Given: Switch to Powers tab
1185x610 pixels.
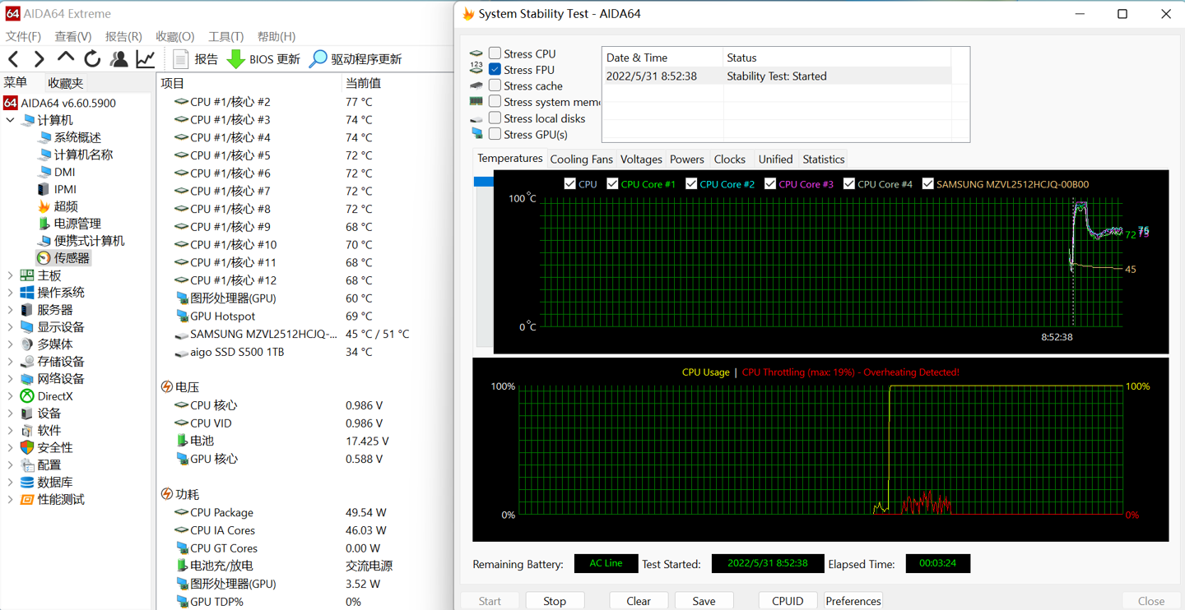Looking at the screenshot, I should (687, 159).
